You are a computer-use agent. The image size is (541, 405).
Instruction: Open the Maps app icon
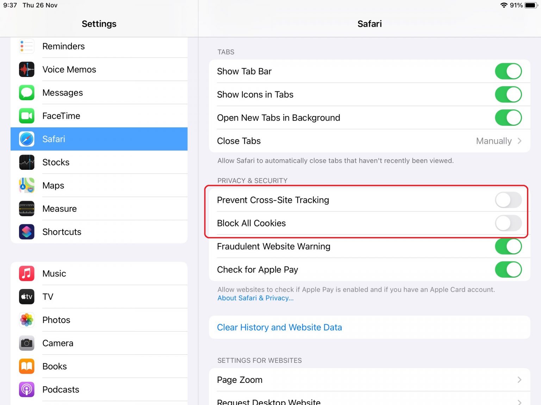click(27, 186)
